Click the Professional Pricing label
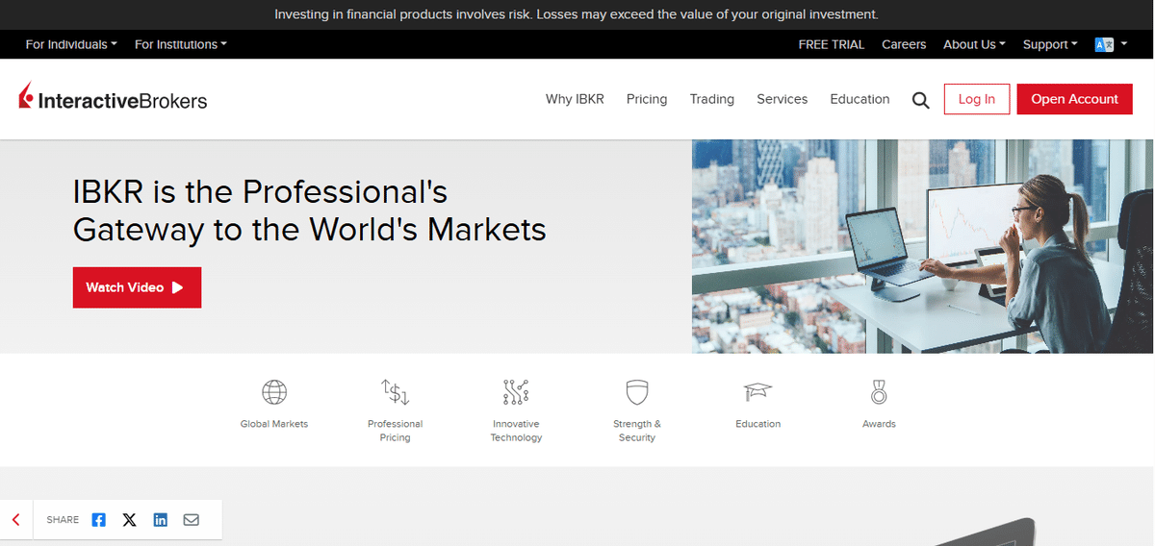 pyautogui.click(x=396, y=431)
